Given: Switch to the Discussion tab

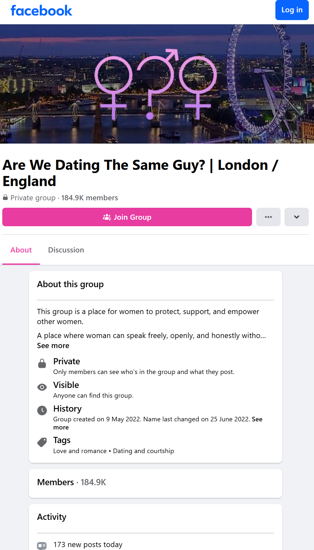Looking at the screenshot, I should point(66,250).
